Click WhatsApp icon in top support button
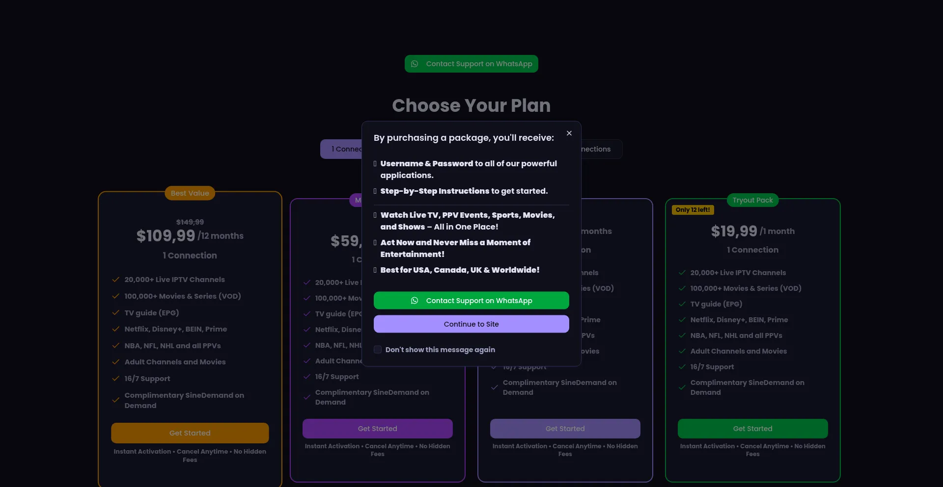 [415, 64]
